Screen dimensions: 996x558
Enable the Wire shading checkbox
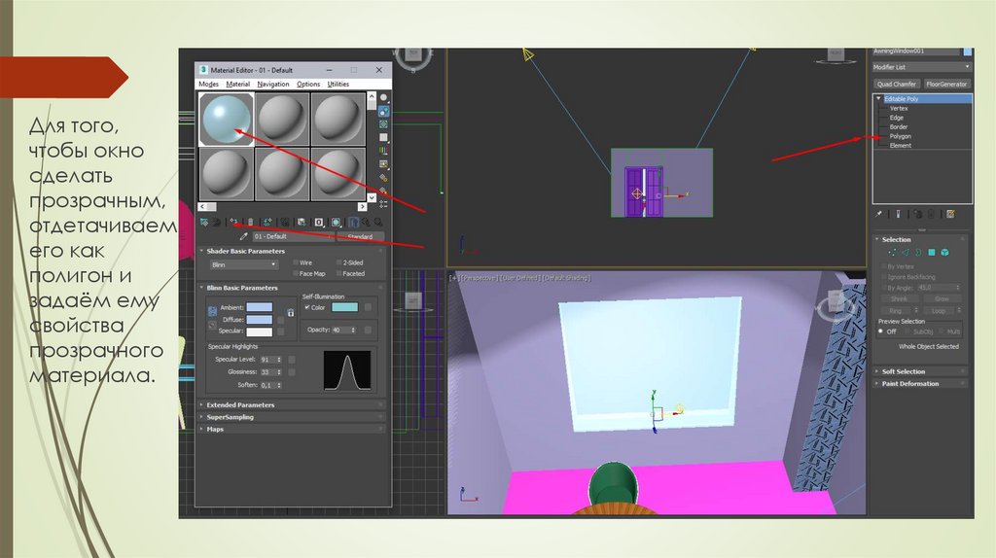[x=296, y=262]
